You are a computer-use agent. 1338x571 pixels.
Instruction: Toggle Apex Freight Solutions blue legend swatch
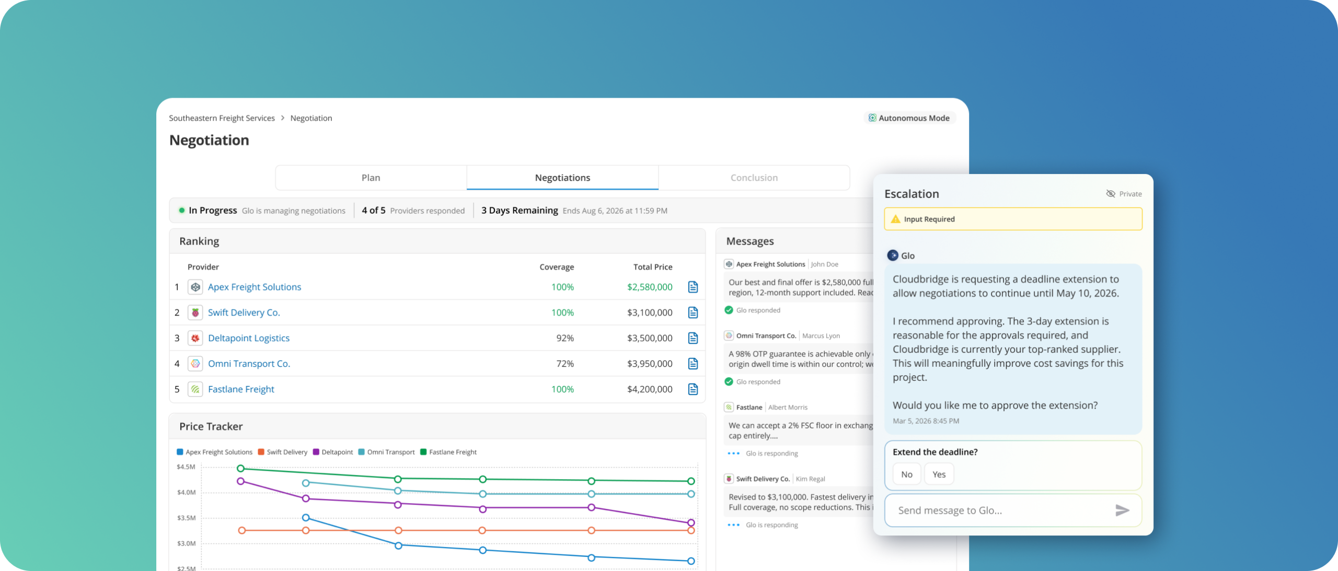(180, 452)
